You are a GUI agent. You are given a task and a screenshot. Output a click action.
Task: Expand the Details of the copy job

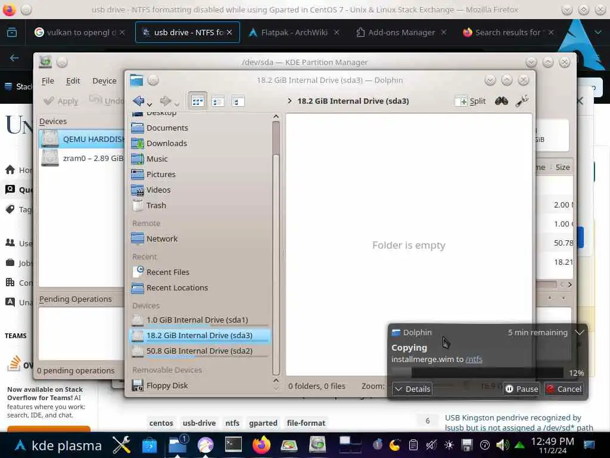pos(412,389)
